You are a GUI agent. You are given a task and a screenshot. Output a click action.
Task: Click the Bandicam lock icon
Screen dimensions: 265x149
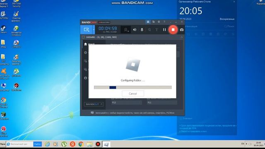pos(148,22)
